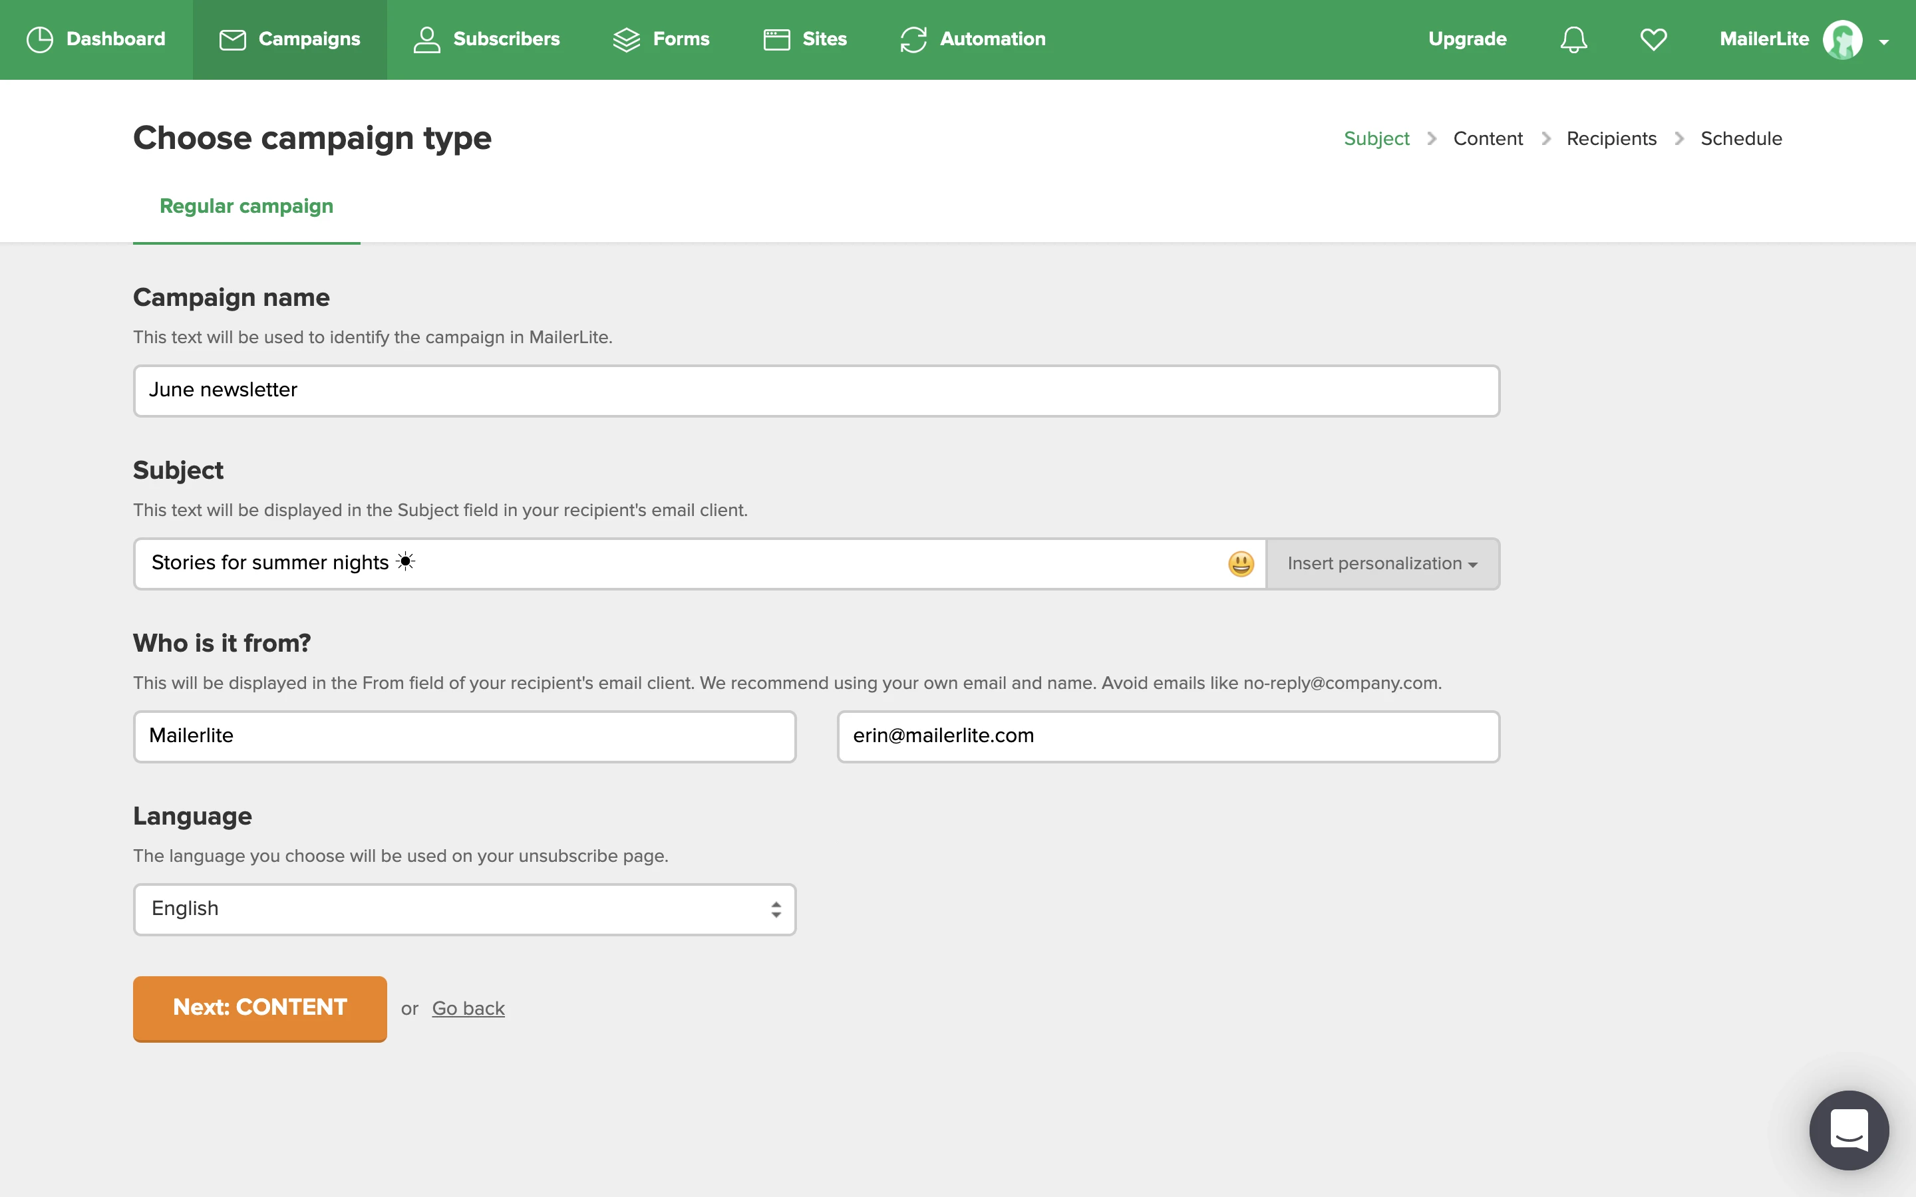The height and width of the screenshot is (1197, 1916).
Task: Click the heart favorites icon
Action: pos(1653,40)
